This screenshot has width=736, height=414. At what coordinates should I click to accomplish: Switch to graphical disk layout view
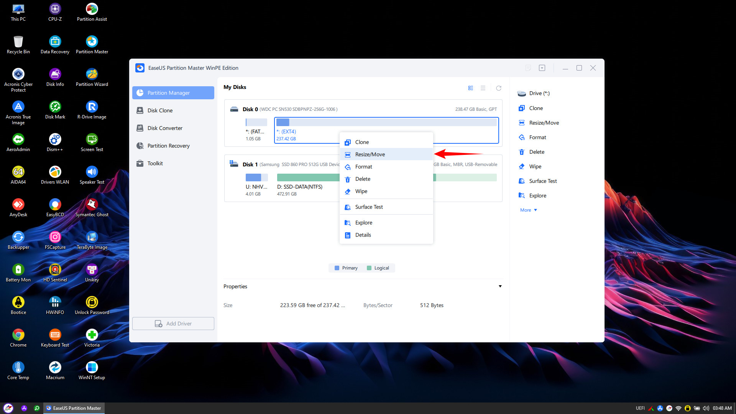point(471,88)
